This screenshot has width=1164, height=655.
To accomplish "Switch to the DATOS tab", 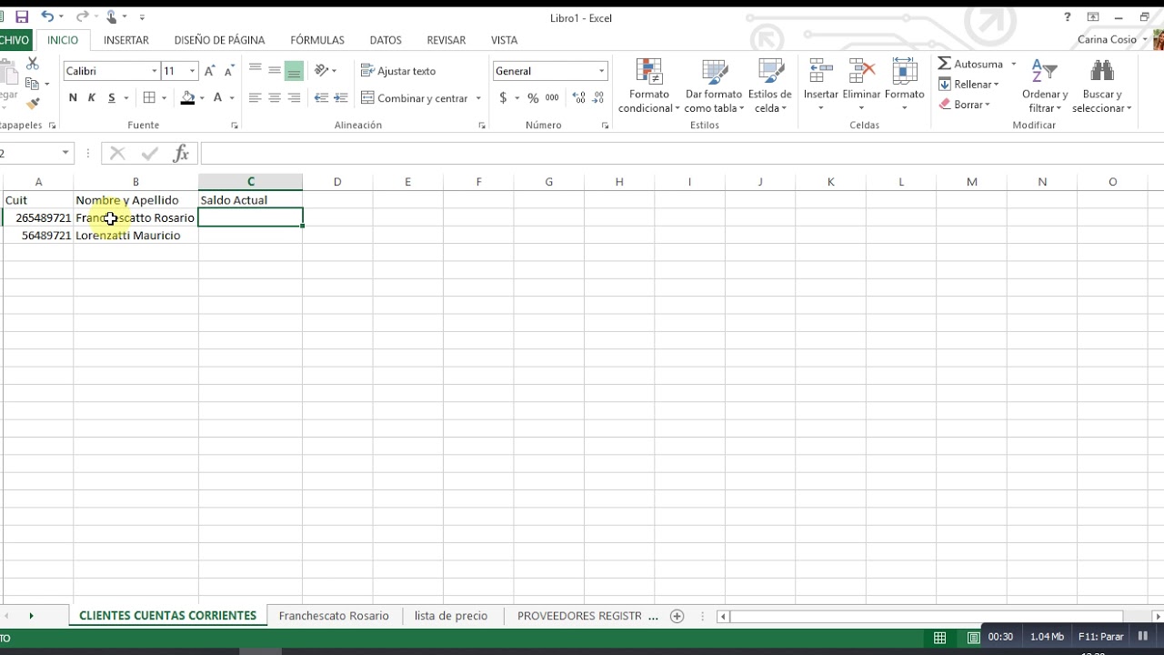I will point(386,40).
